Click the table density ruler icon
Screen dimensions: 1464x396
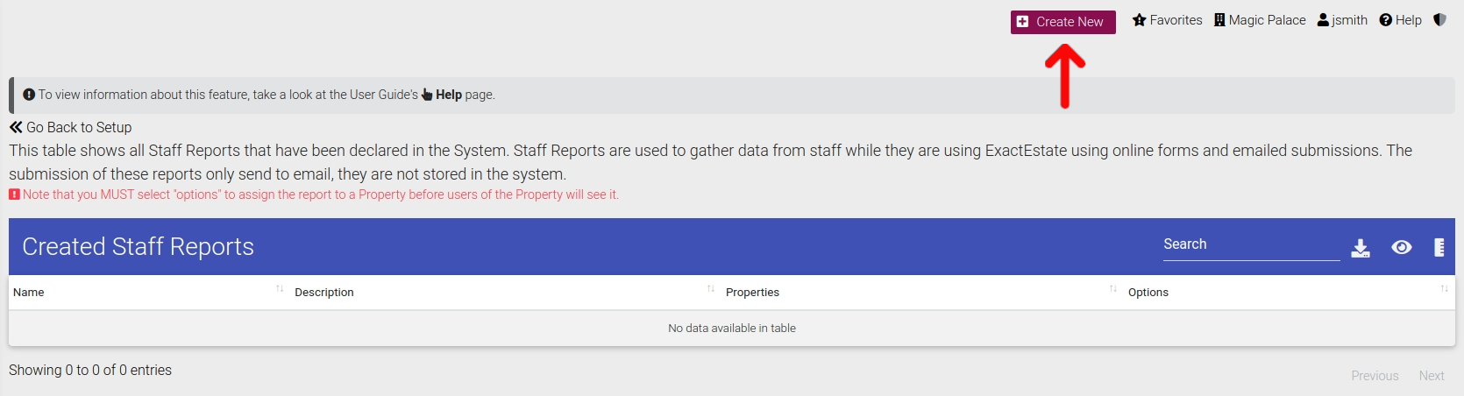(1439, 248)
